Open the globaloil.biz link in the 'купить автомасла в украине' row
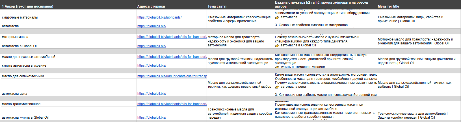This screenshot has width=461, height=122. pos(152,65)
